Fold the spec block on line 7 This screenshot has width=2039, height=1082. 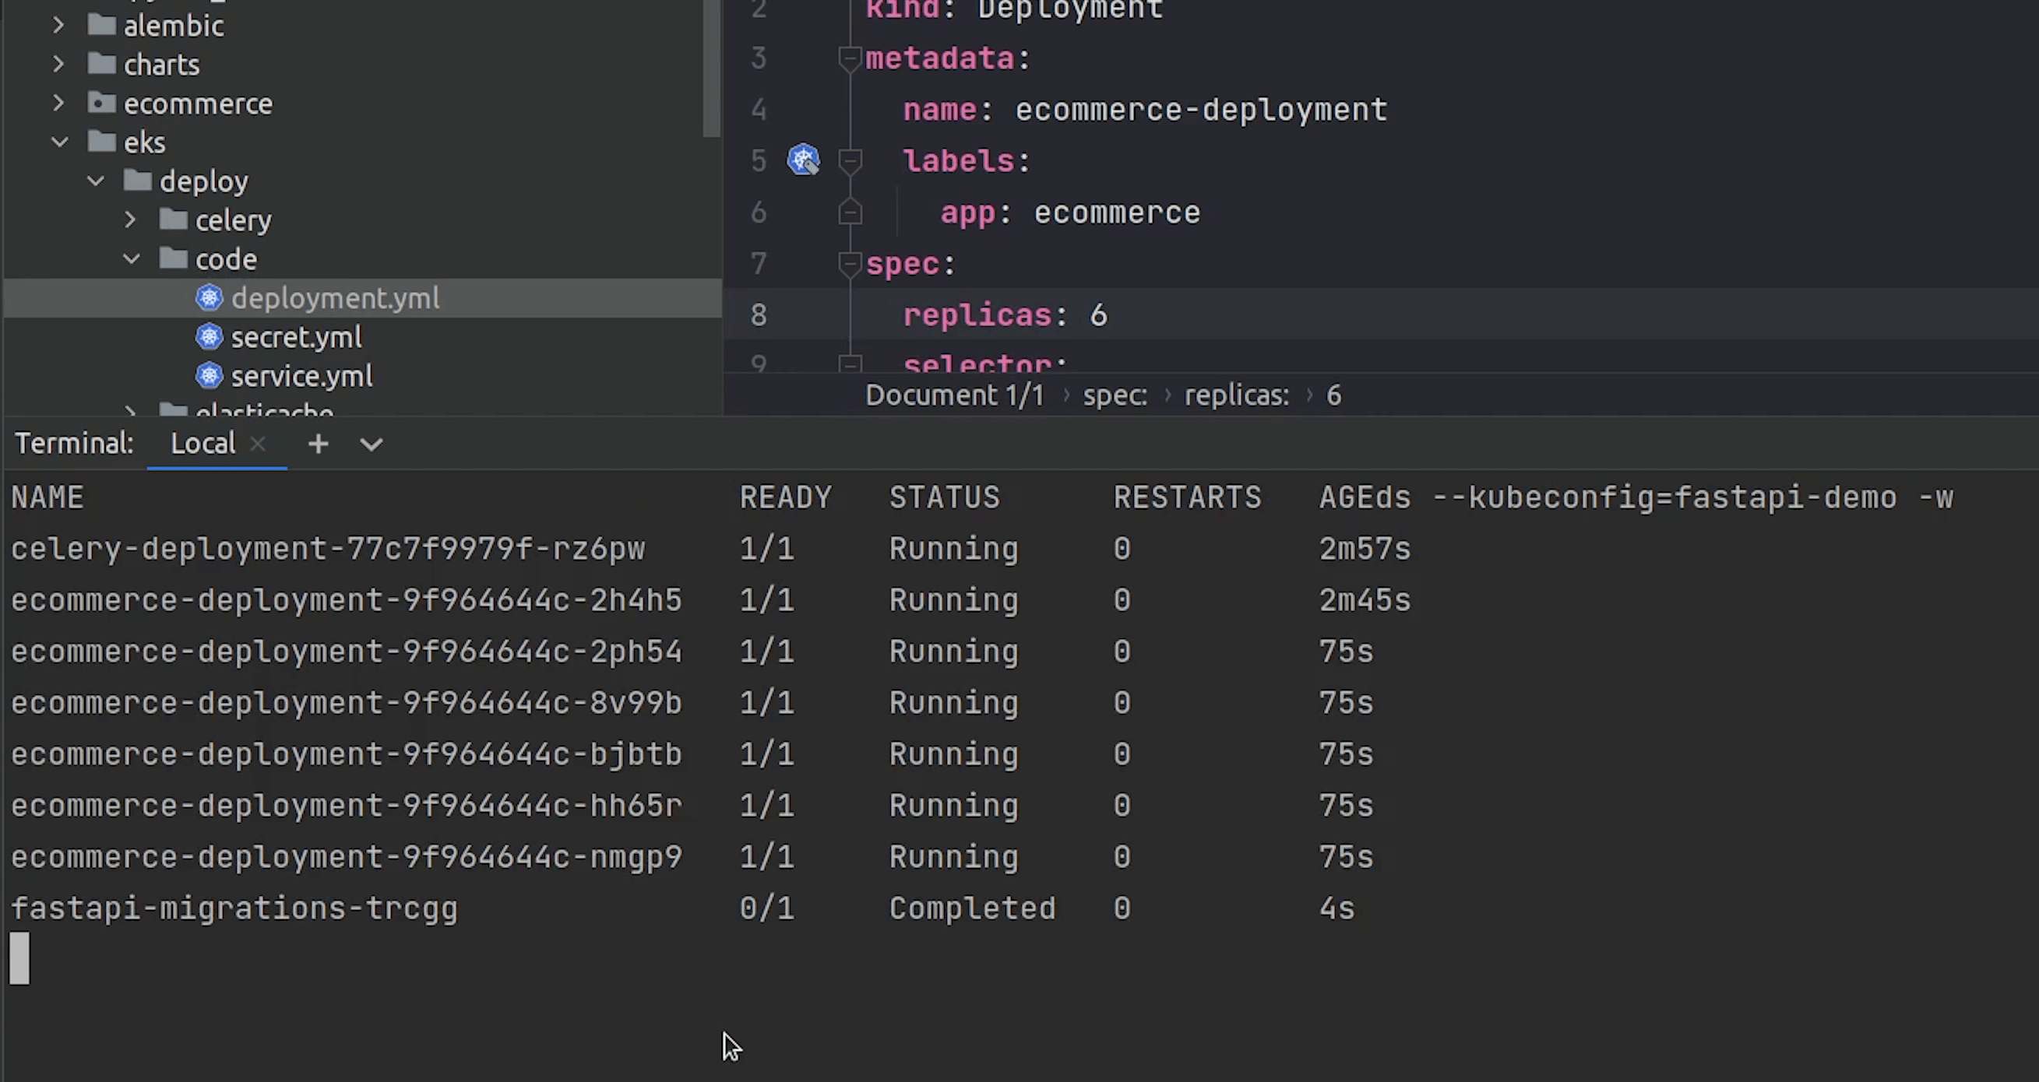click(849, 263)
